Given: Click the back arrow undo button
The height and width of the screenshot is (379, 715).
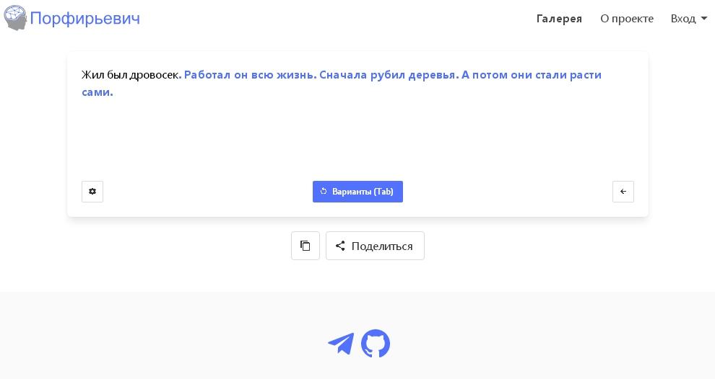Looking at the screenshot, I should [623, 192].
